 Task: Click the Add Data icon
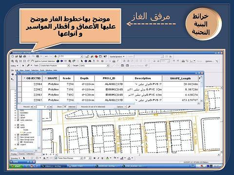pos(56,56)
